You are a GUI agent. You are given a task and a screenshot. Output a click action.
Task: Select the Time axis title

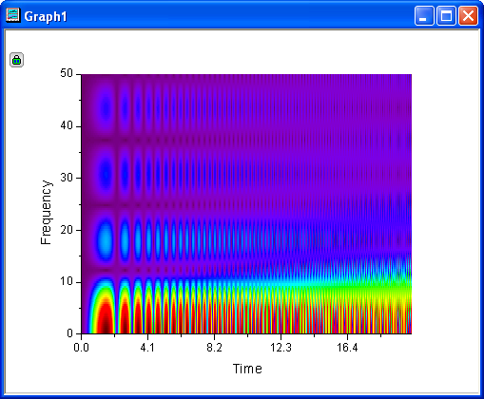(247, 369)
